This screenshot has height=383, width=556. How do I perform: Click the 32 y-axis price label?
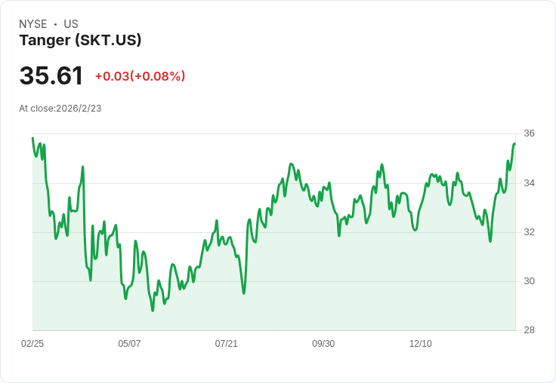click(529, 232)
